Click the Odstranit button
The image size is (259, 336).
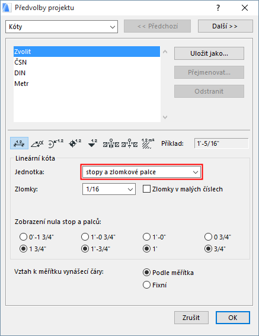(209, 91)
